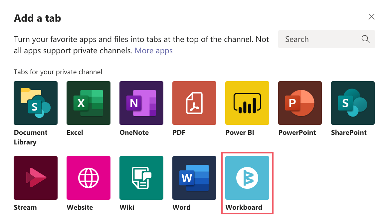Click the PowerPoint label text
The height and width of the screenshot is (221, 388).
(x=297, y=133)
